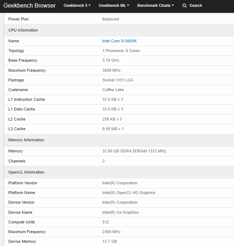Select the Compute Units value 512
Image resolution: width=234 pixels, height=246 pixels.
[x=106, y=222]
